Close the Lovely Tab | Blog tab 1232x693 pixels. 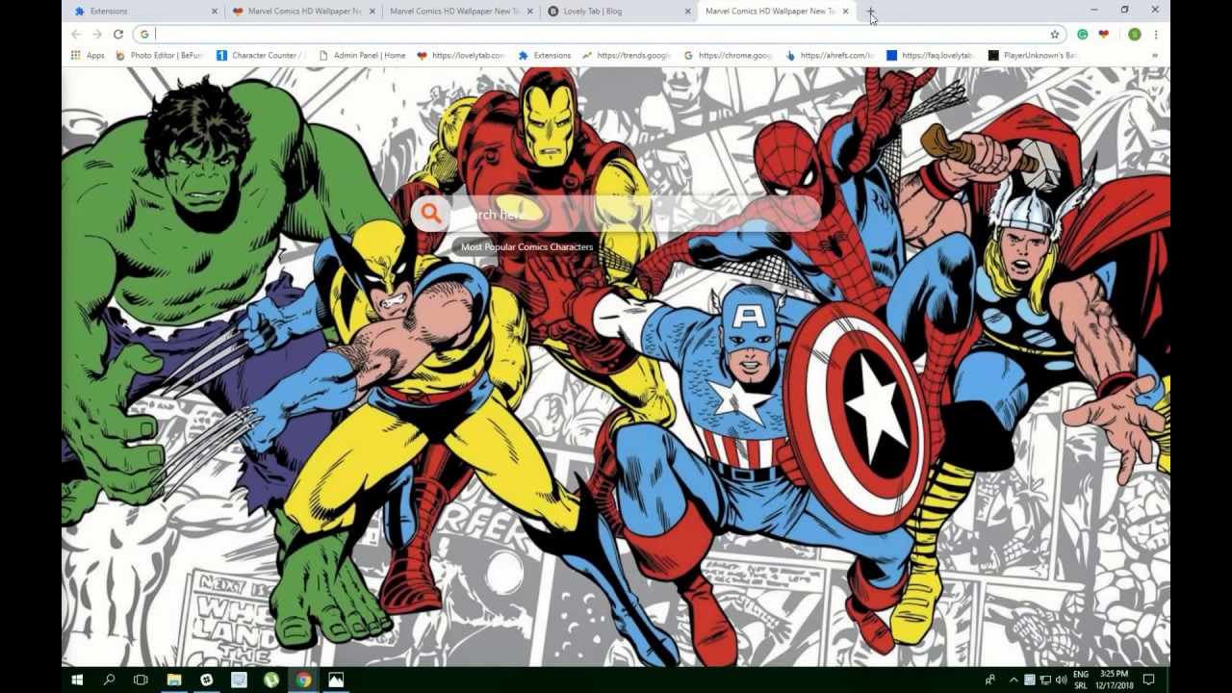click(x=688, y=12)
